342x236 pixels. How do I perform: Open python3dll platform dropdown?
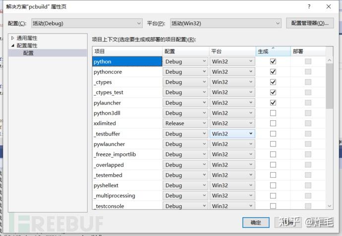pos(232,113)
